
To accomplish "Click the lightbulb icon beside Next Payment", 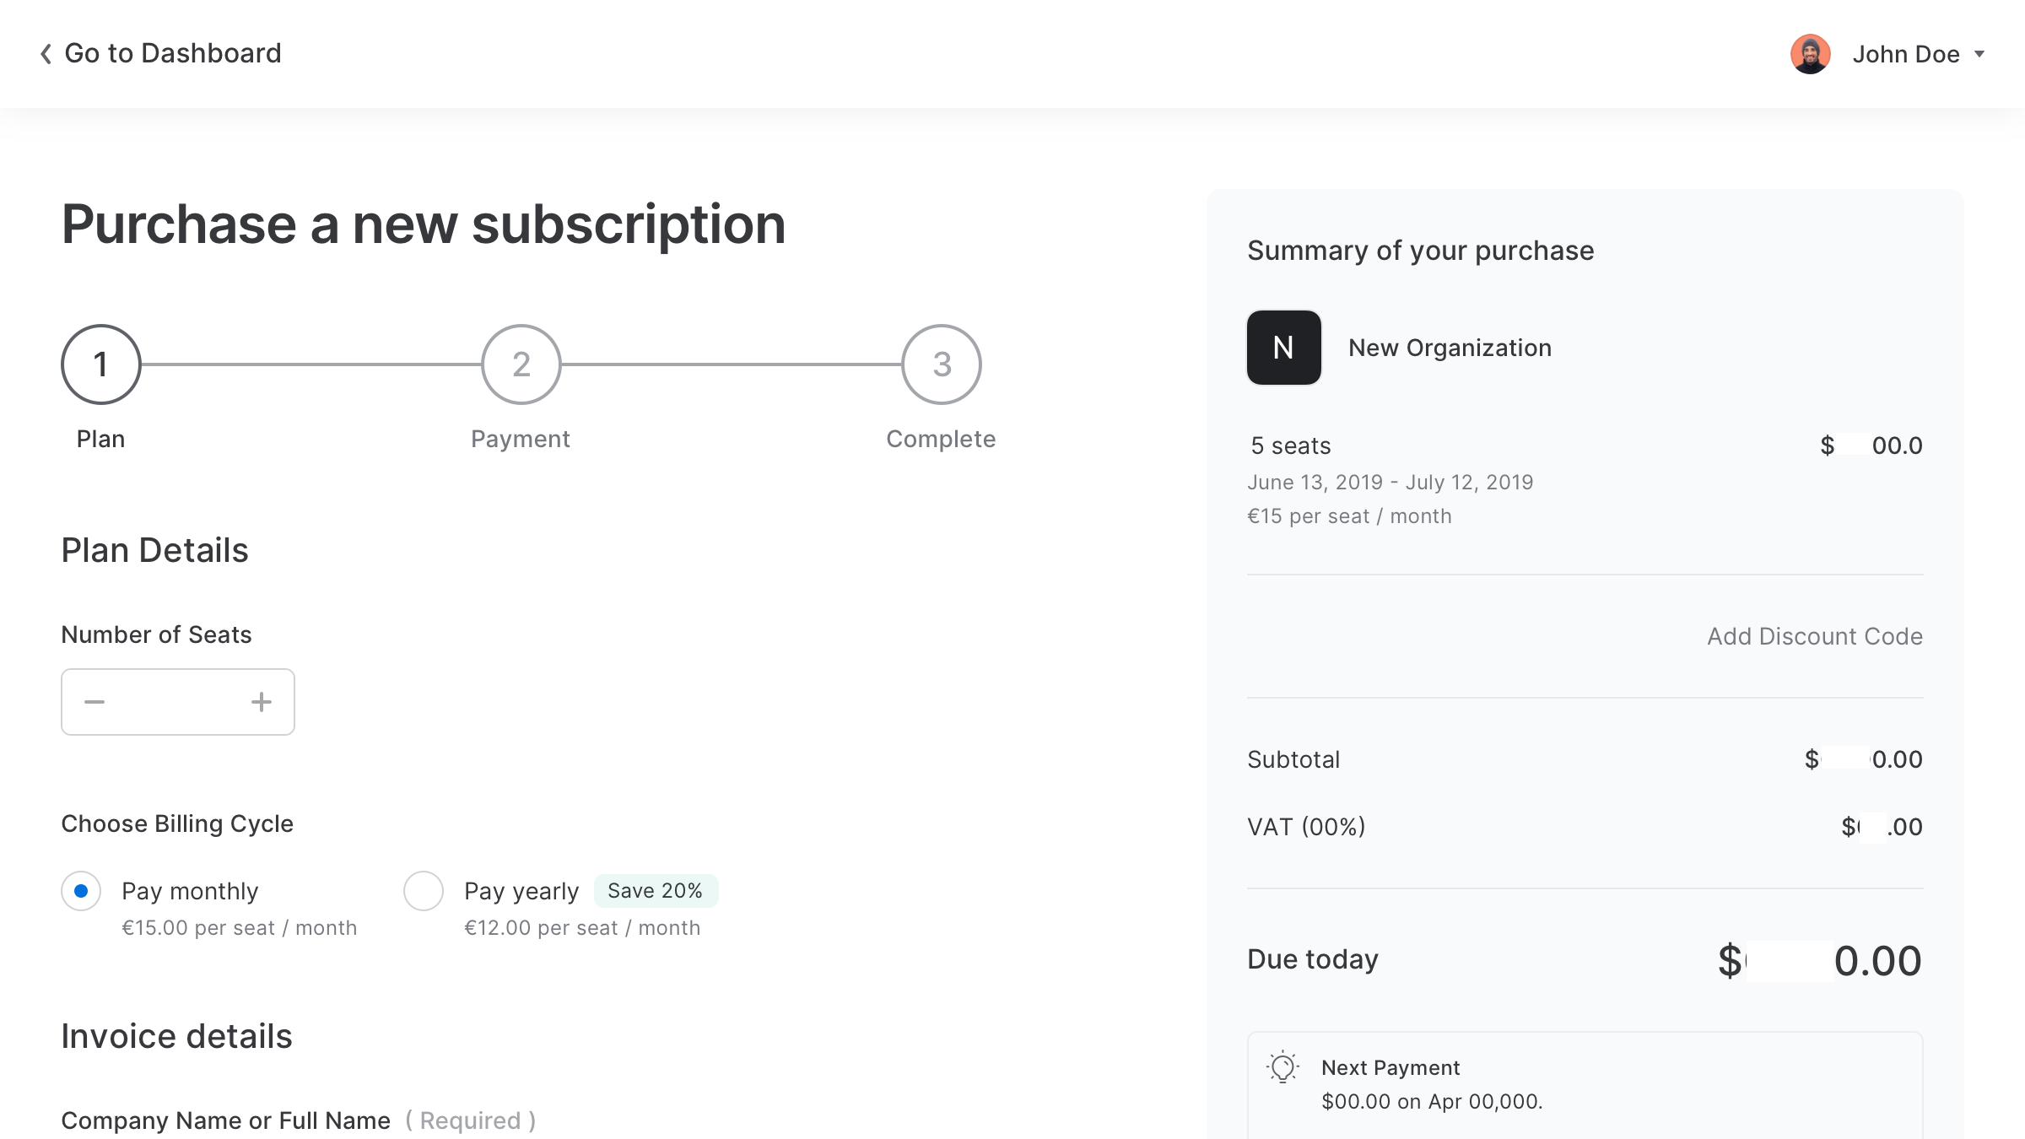I will click(x=1282, y=1067).
